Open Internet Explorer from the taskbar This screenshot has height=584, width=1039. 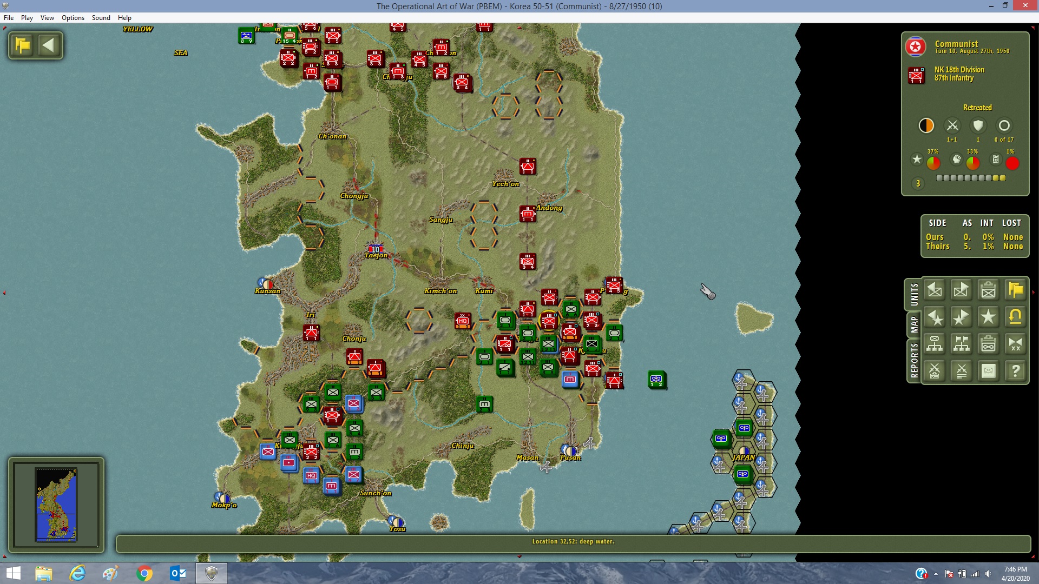[78, 573]
